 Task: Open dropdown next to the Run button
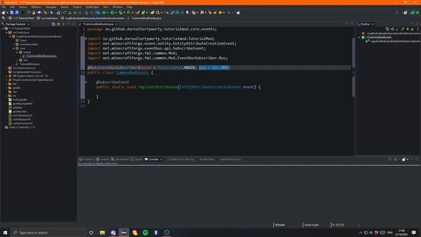tap(116, 13)
